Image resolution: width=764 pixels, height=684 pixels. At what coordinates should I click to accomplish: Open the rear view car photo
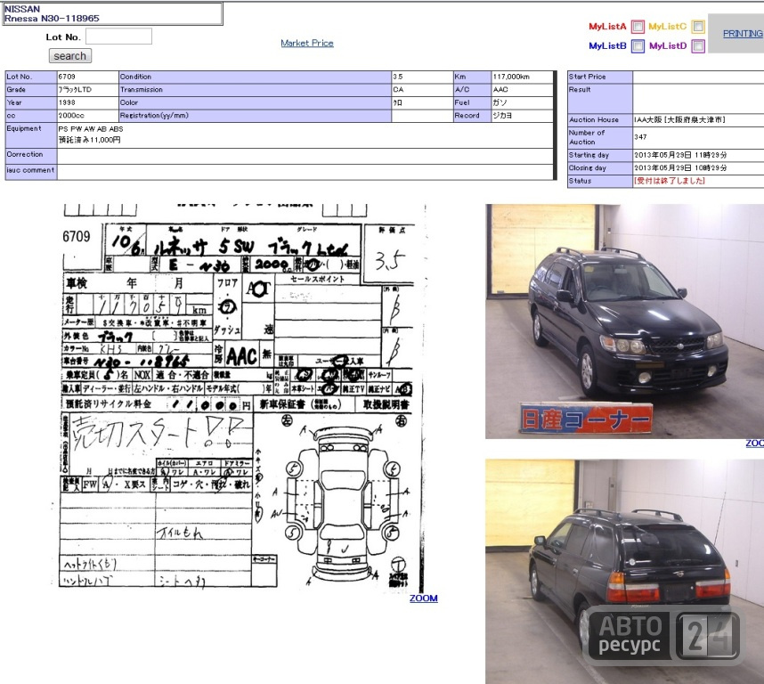[x=625, y=571]
